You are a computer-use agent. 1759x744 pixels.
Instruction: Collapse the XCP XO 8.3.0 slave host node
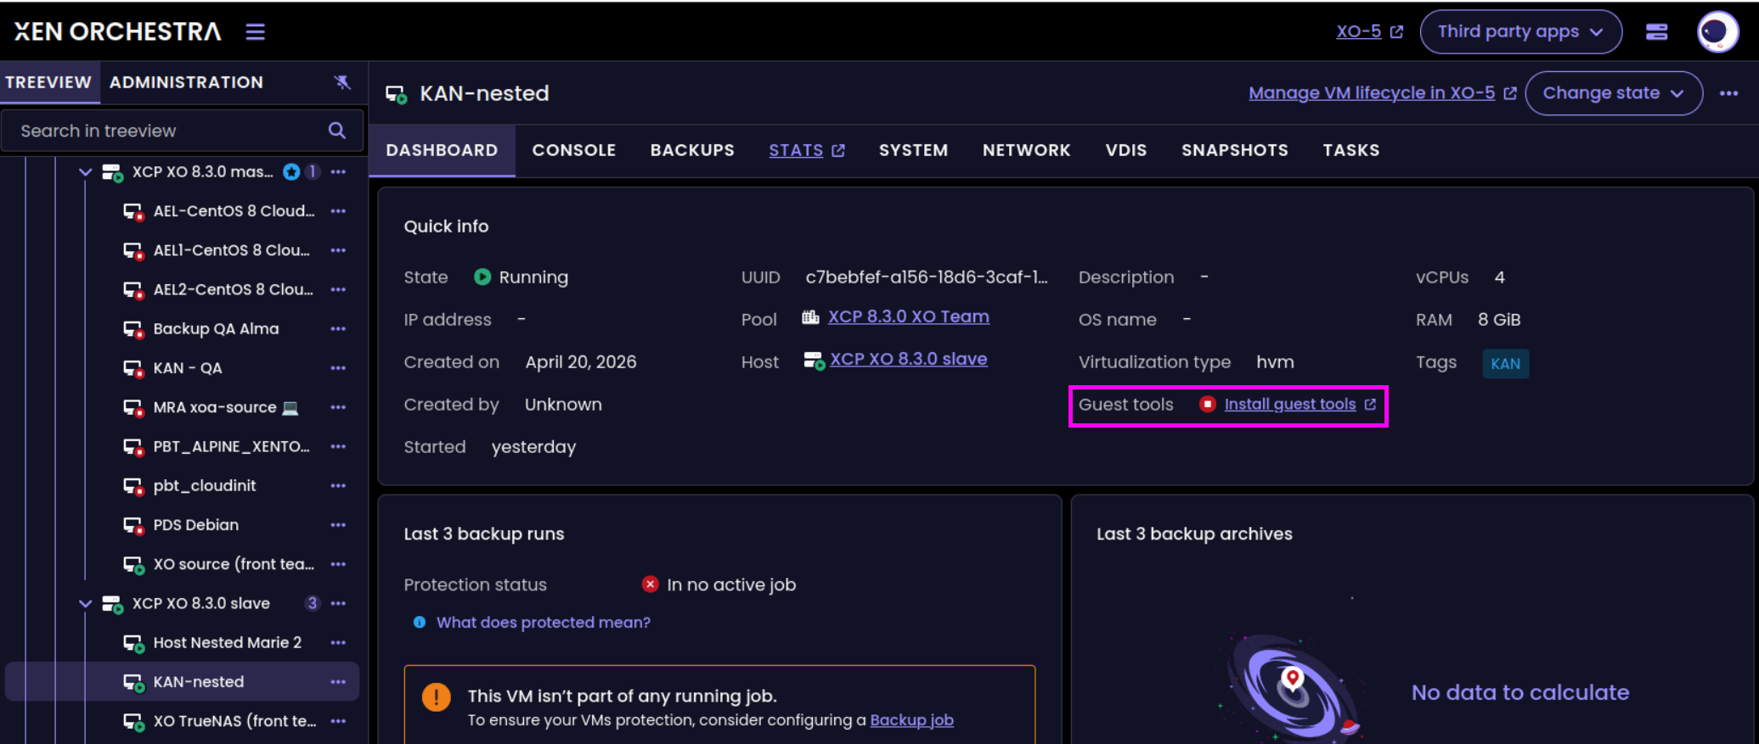point(85,603)
